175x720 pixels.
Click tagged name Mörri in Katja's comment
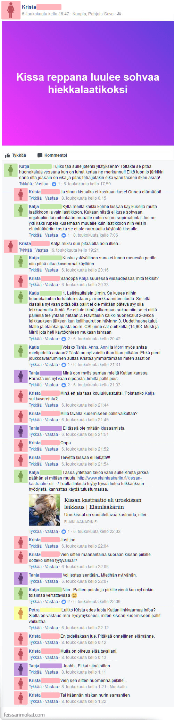[x=119, y=347]
